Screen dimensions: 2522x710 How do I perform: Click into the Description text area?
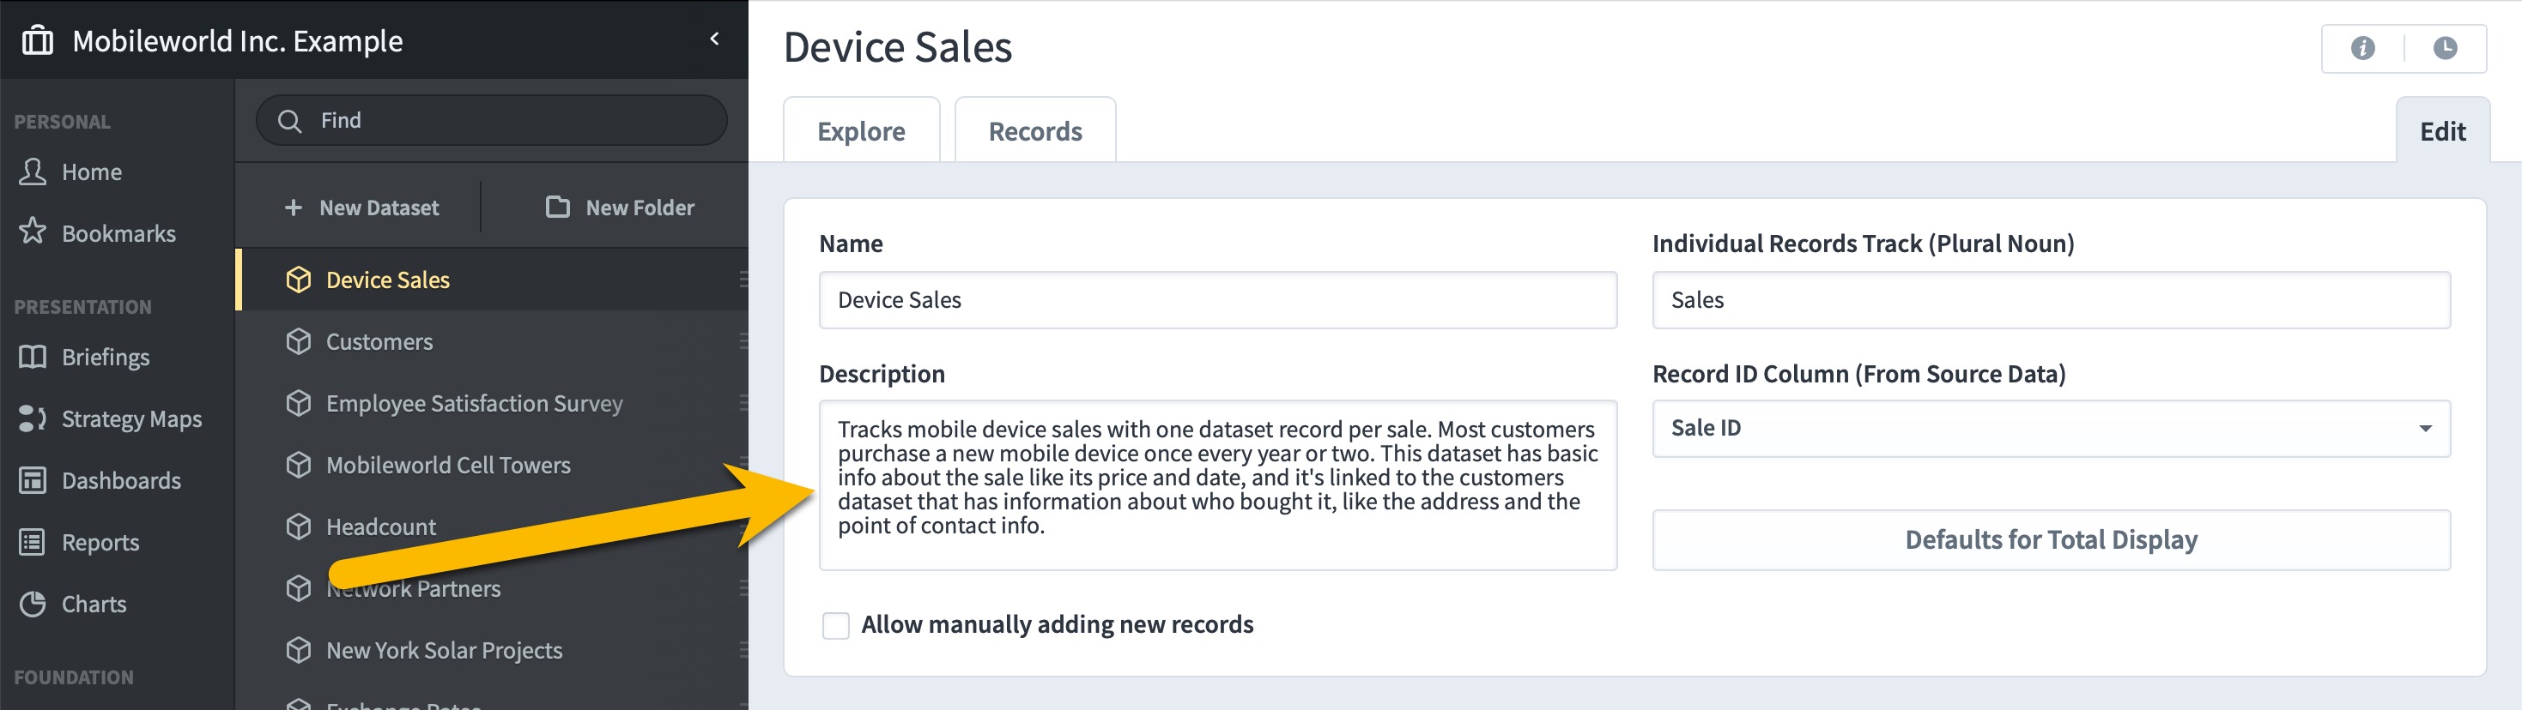pos(1218,485)
